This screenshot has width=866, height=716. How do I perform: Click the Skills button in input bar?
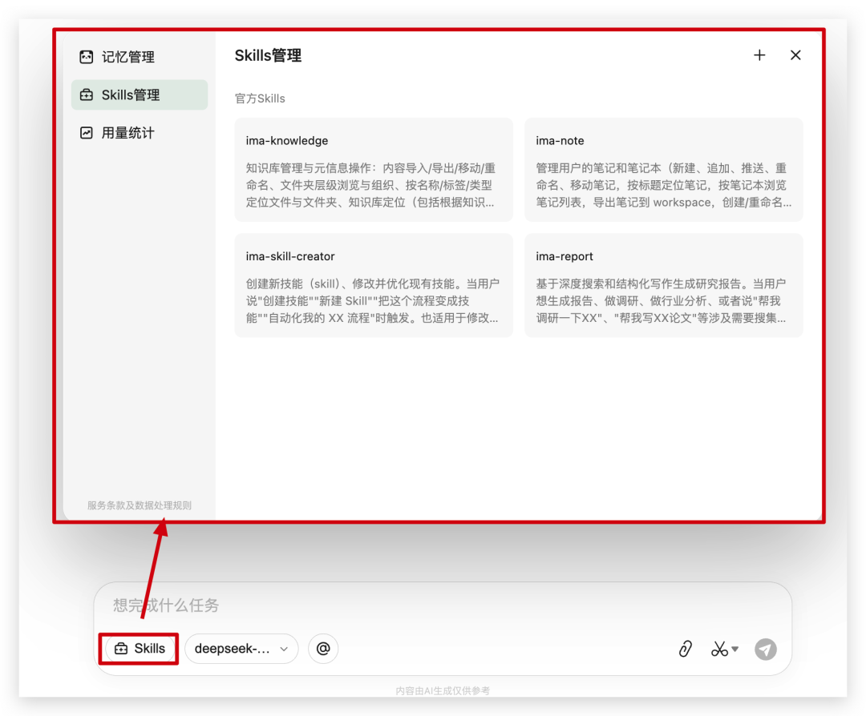click(x=140, y=649)
